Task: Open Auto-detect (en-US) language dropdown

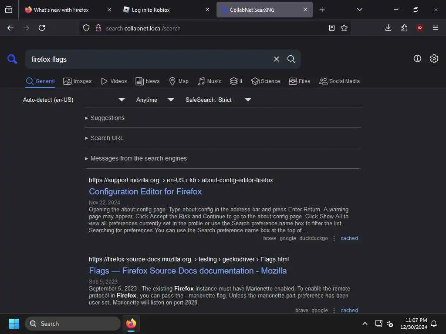Action: pos(74,100)
